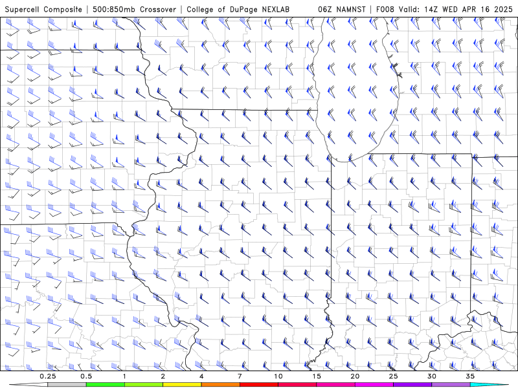The height and width of the screenshot is (388, 518).
Task: Click the '06Z NAMNST' model run label
Action: point(342,9)
